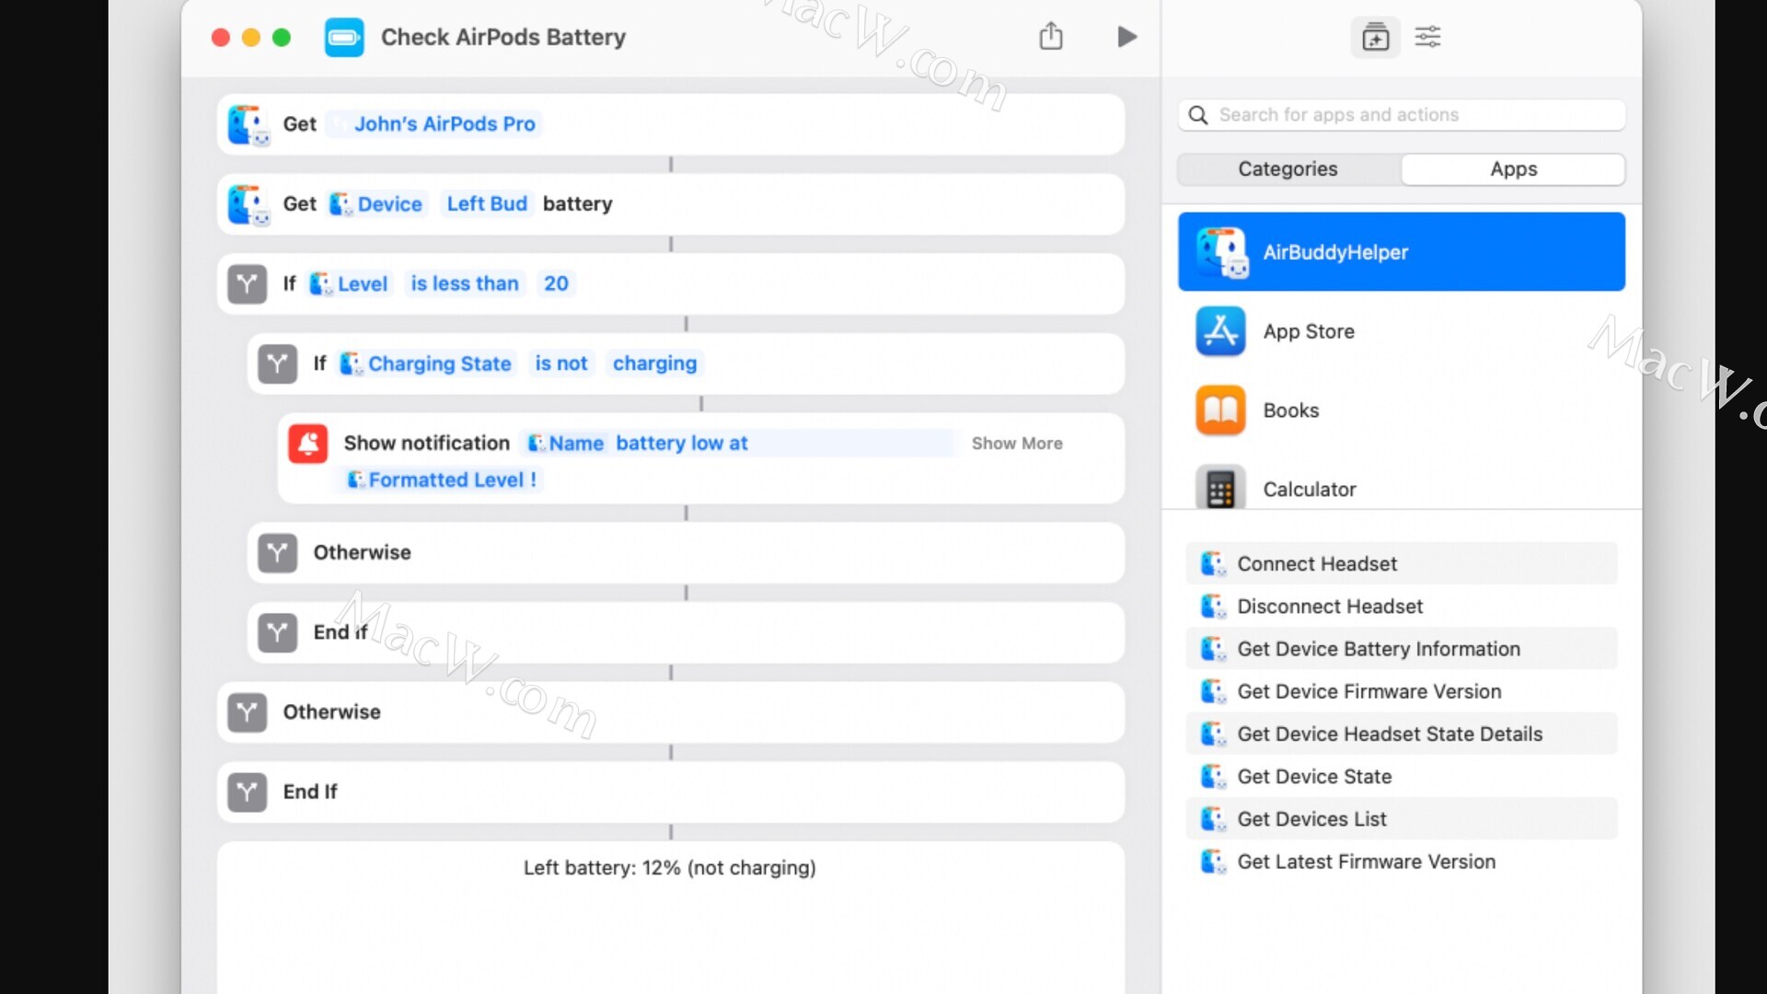Add the Get Devices List action
The width and height of the screenshot is (1767, 994).
(1402, 818)
